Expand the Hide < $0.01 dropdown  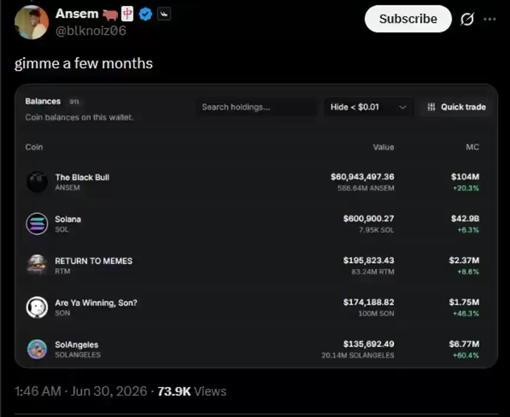(x=368, y=107)
